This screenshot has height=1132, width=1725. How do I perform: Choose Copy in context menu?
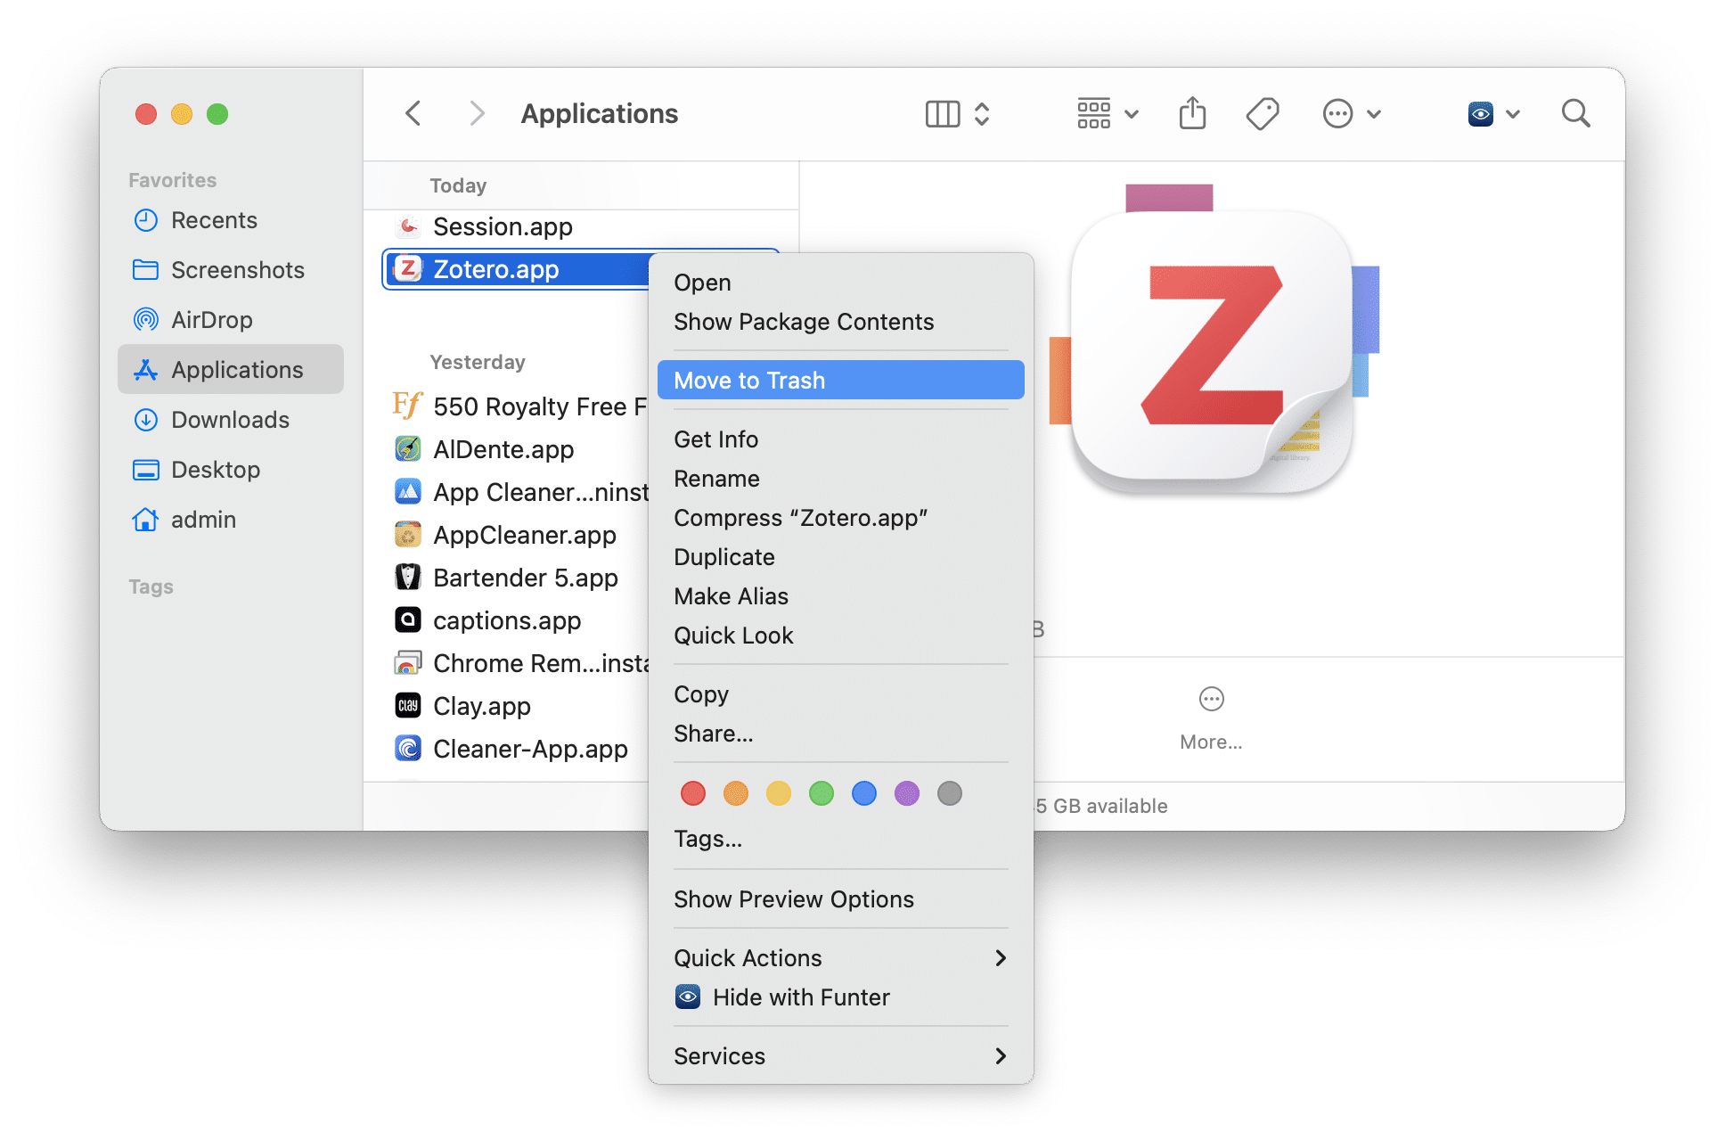tap(840, 694)
